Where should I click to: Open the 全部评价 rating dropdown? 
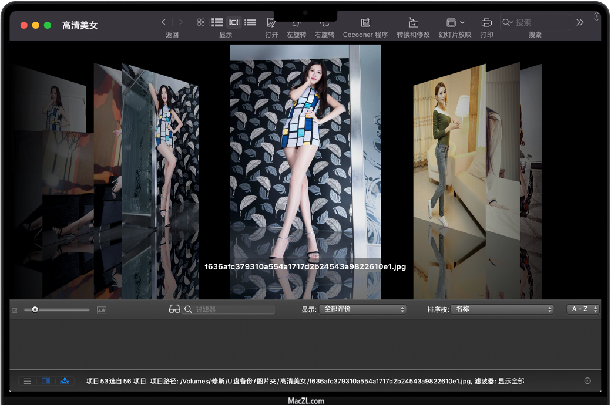362,309
